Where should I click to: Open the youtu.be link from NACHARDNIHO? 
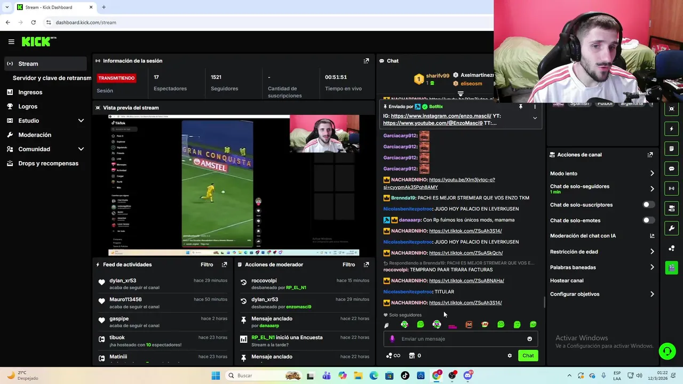pyautogui.click(x=439, y=183)
